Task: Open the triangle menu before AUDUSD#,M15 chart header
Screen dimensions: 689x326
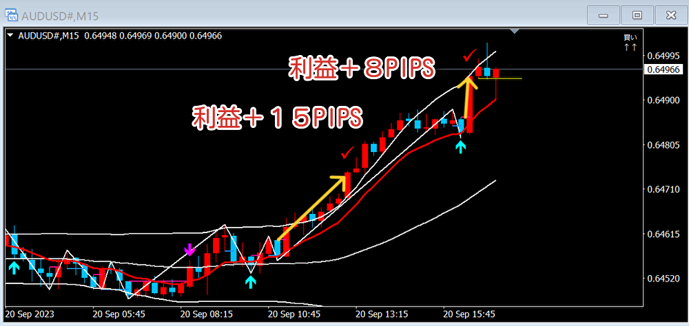Action: tap(12, 36)
